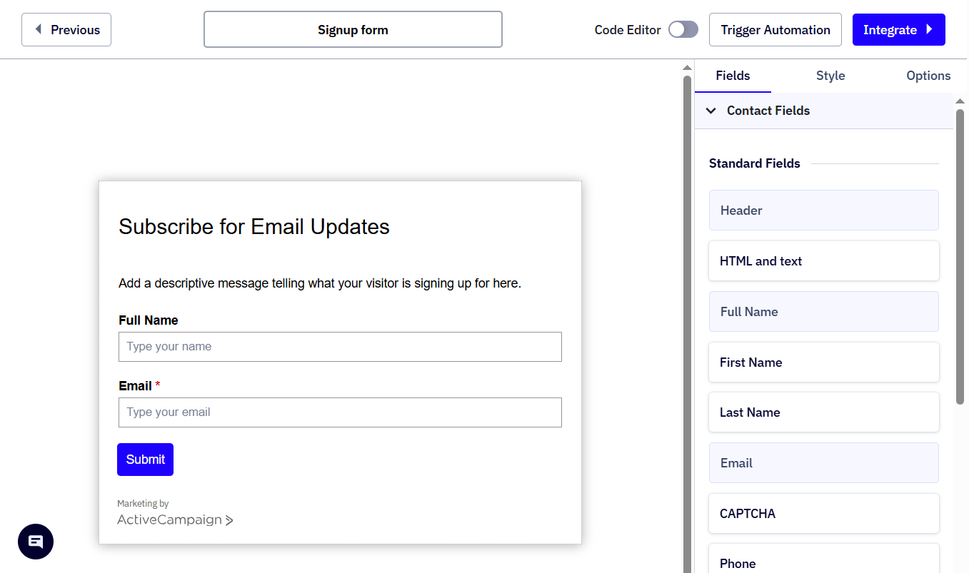Image resolution: width=969 pixels, height=573 pixels.
Task: Switch to the Style tab
Action: point(830,76)
